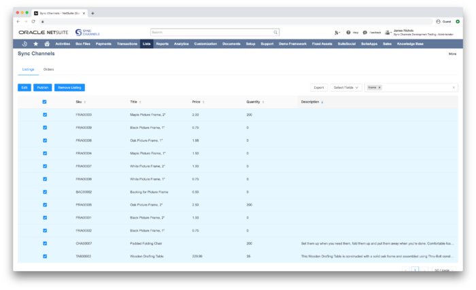Open the Lists menu
The image size is (476, 290).
click(147, 43)
